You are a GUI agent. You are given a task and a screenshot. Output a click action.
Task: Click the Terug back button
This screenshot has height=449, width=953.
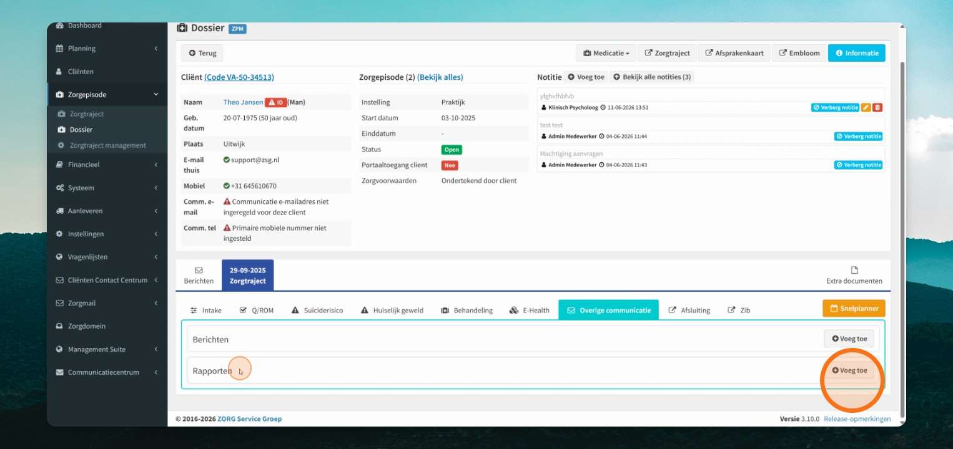(202, 53)
